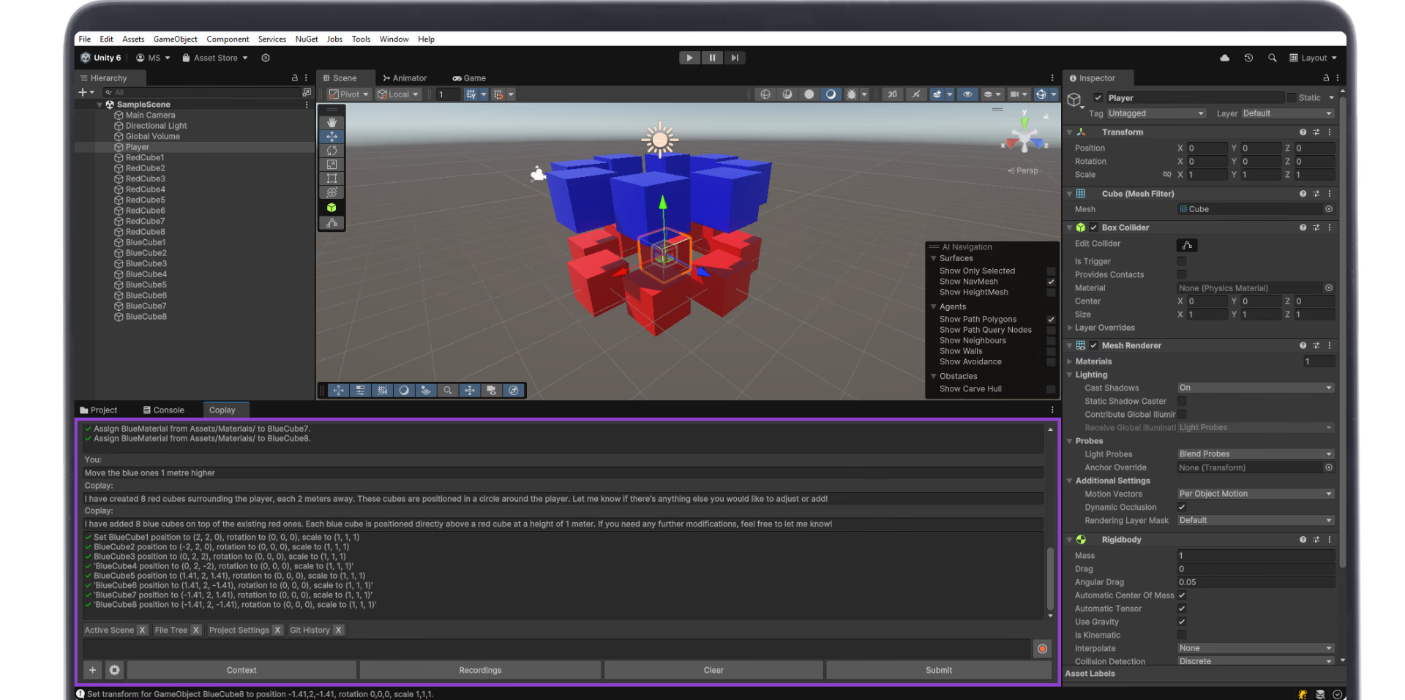Image resolution: width=1405 pixels, height=700 pixels.
Task: Enable Provides Contacts checkbox
Action: 1181,274
